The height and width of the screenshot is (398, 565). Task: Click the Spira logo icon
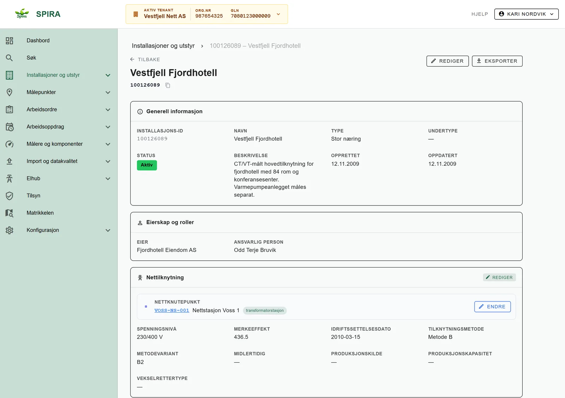[x=22, y=14]
